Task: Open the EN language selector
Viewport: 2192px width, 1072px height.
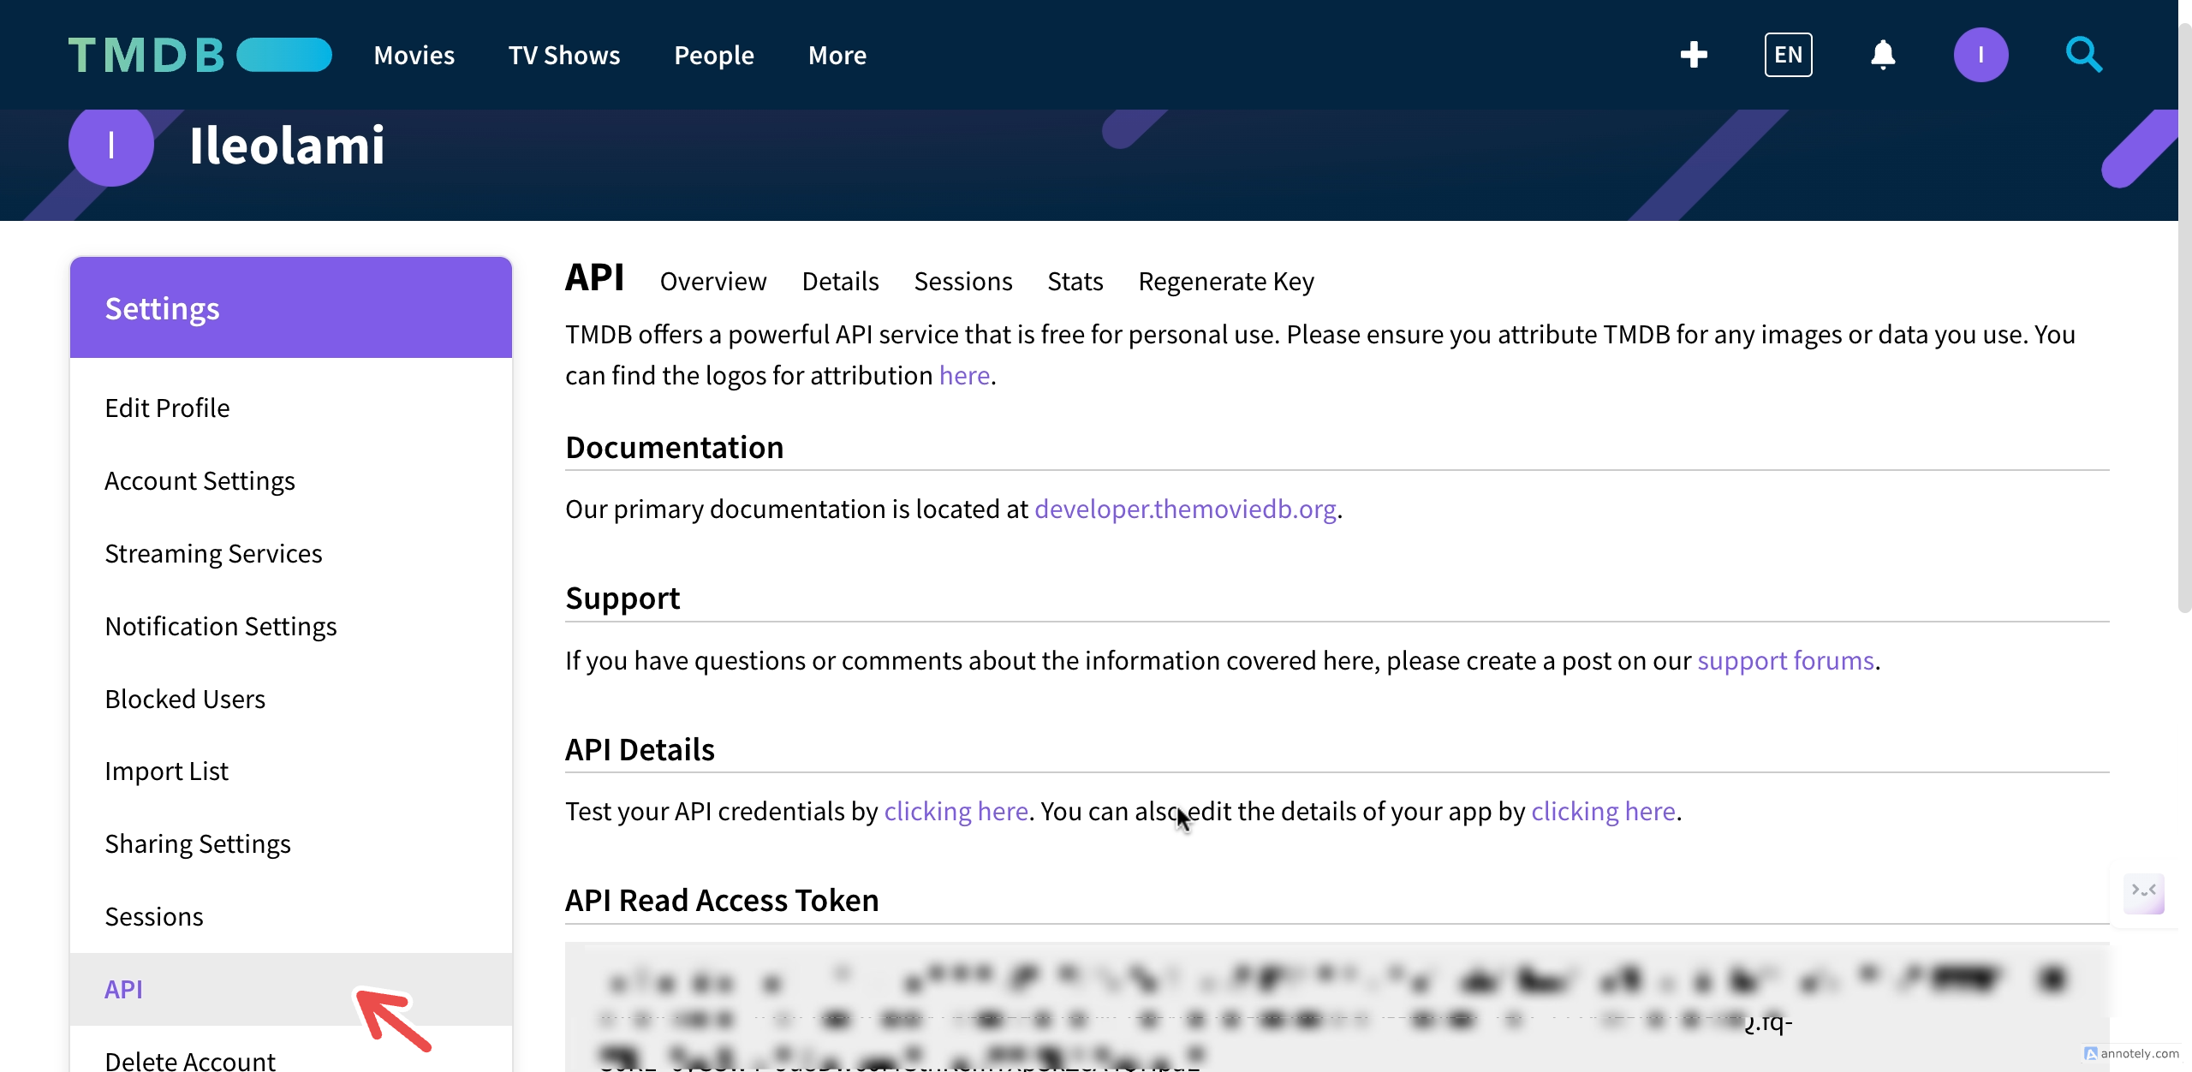Action: point(1788,55)
